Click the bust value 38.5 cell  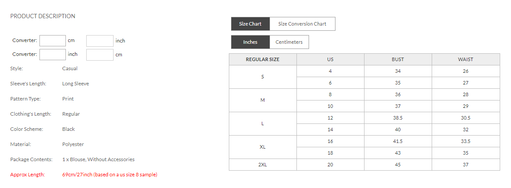tap(397, 118)
